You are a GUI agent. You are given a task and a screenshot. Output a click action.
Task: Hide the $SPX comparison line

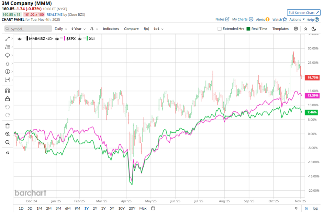coord(57,39)
